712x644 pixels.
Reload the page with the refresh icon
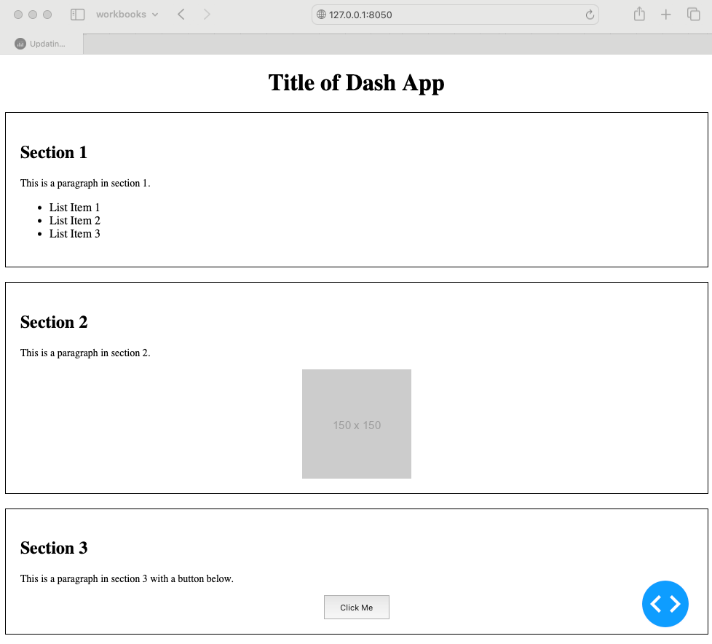tap(590, 15)
